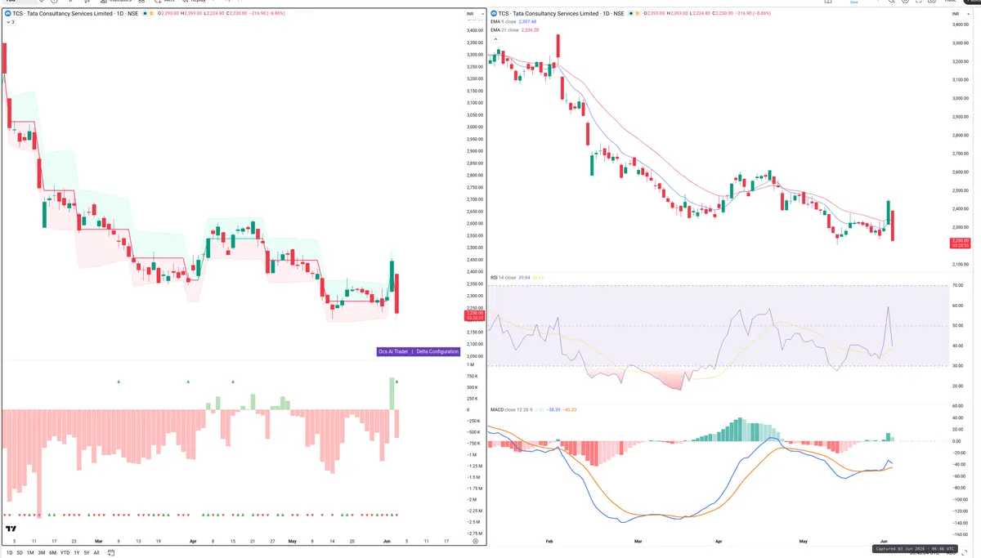The image size is (981, 558).
Task: Select the EMA 9 close indicator legend
Action: pyautogui.click(x=503, y=22)
